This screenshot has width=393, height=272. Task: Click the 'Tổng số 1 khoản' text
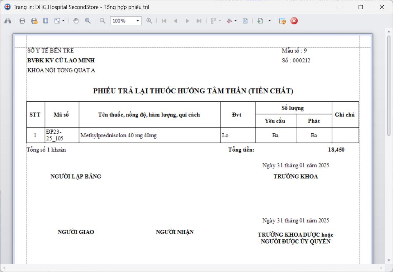click(x=46, y=149)
